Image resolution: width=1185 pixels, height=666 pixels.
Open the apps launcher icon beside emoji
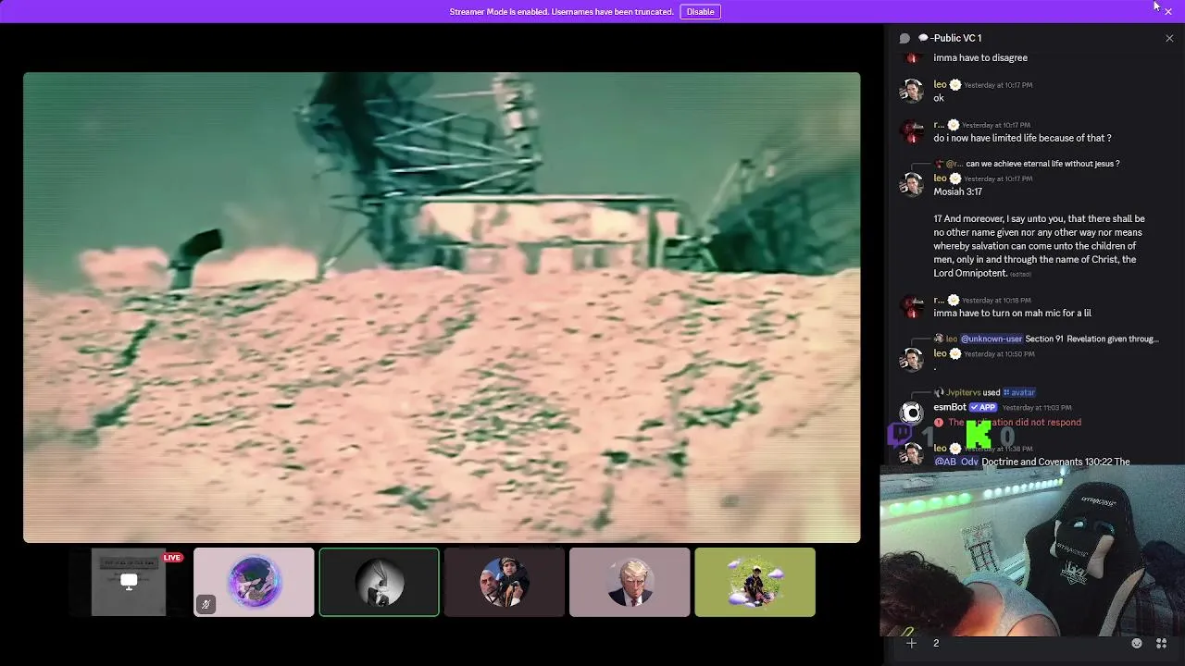pos(1161,643)
